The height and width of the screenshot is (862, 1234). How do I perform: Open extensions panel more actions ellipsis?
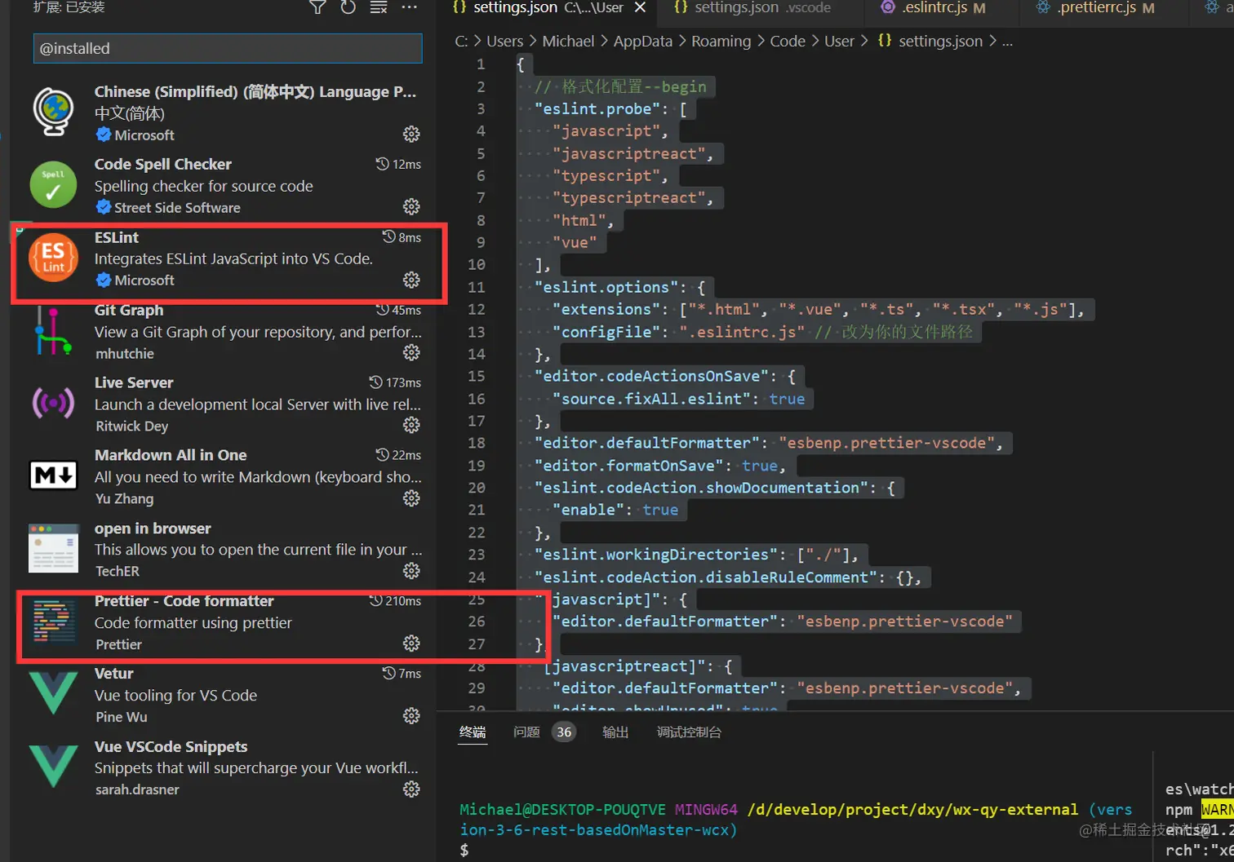[410, 7]
